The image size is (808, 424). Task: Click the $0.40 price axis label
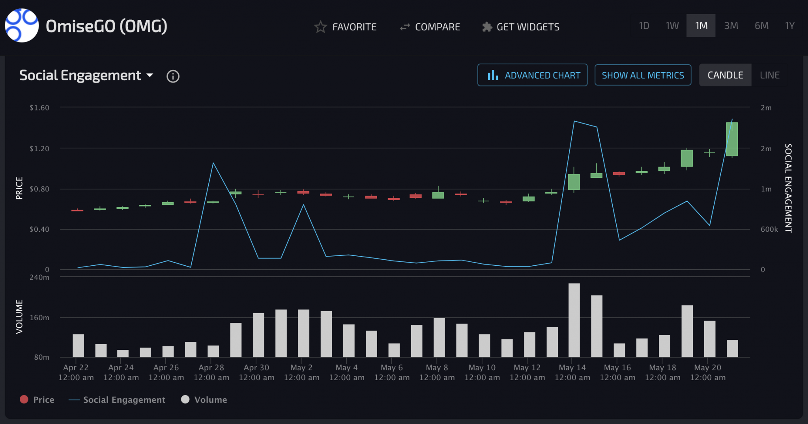click(x=39, y=229)
